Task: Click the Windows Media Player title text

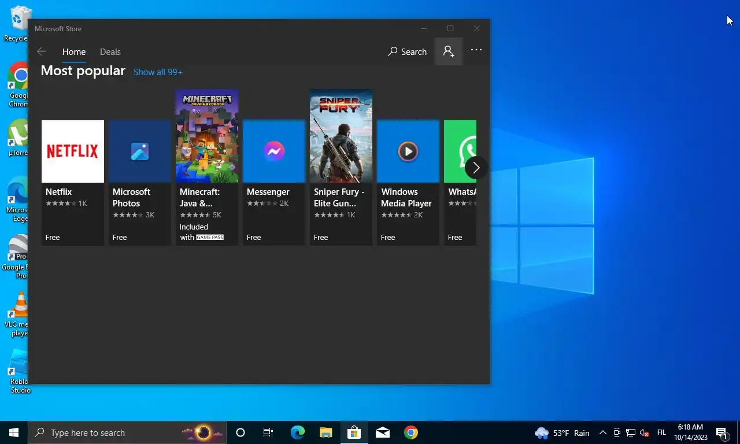Action: point(406,197)
